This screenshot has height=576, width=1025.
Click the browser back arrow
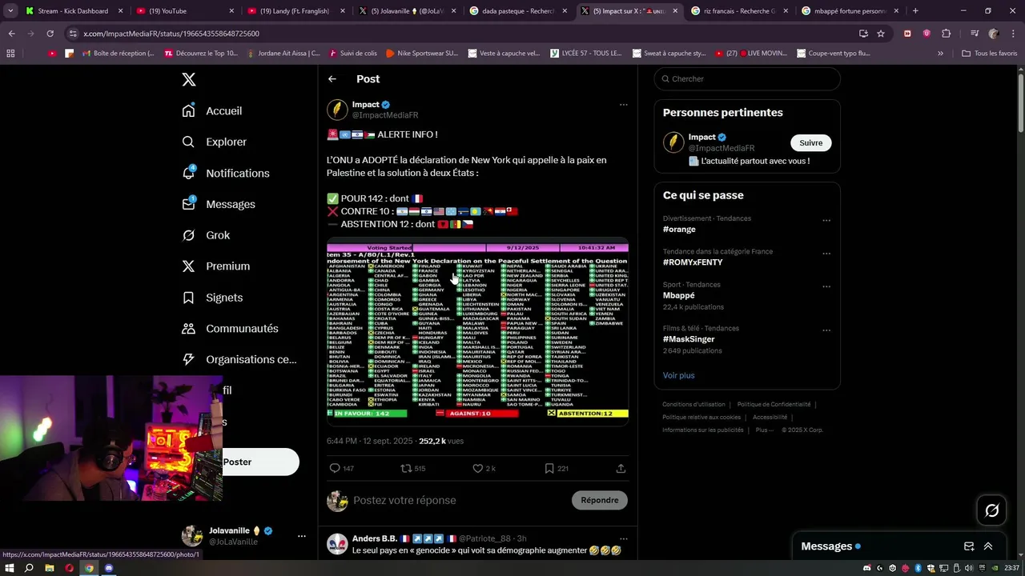(11, 34)
